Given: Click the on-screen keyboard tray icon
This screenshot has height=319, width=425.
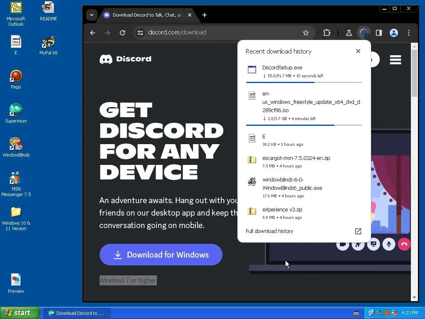Looking at the screenshot, I should point(356,313).
